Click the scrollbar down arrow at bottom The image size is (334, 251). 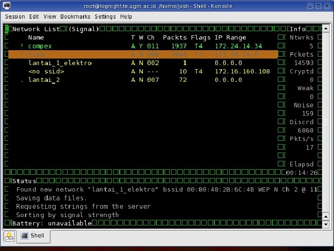click(x=326, y=225)
